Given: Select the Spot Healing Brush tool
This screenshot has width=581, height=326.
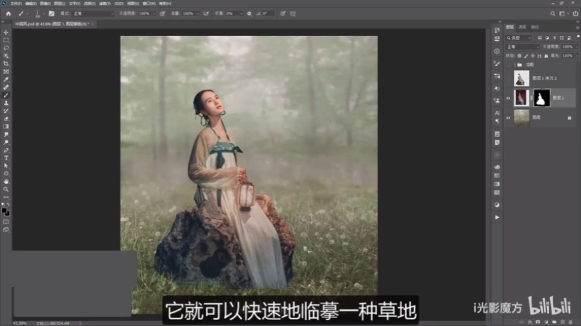Looking at the screenshot, I should coord(6,87).
